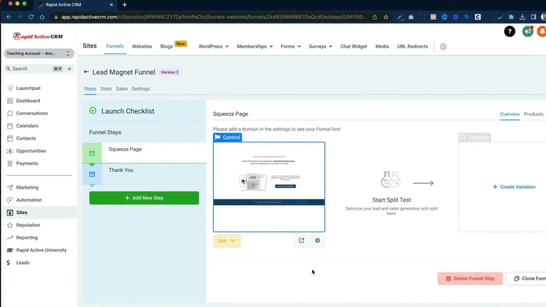Viewport: 546px width, 307px height.
Task: Switch to the Overview tab
Action: 509,114
